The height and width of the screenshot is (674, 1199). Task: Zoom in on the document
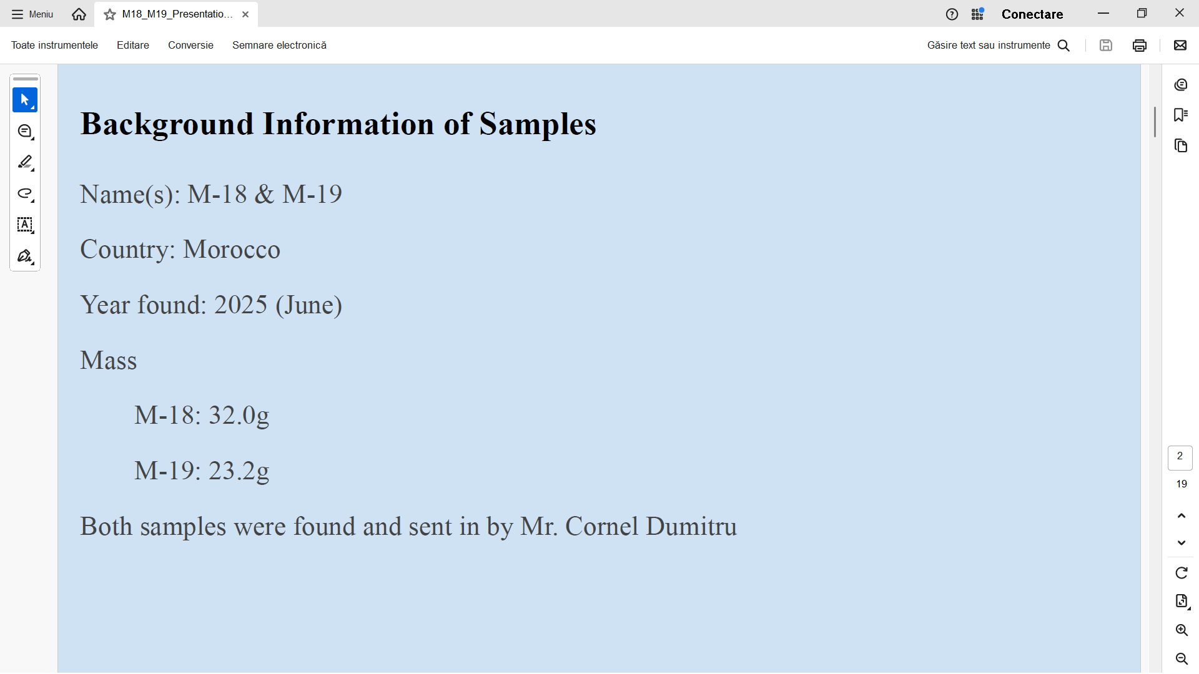(x=1181, y=630)
